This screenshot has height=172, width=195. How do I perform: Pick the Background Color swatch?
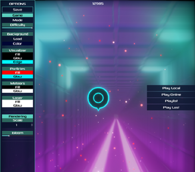point(18,44)
